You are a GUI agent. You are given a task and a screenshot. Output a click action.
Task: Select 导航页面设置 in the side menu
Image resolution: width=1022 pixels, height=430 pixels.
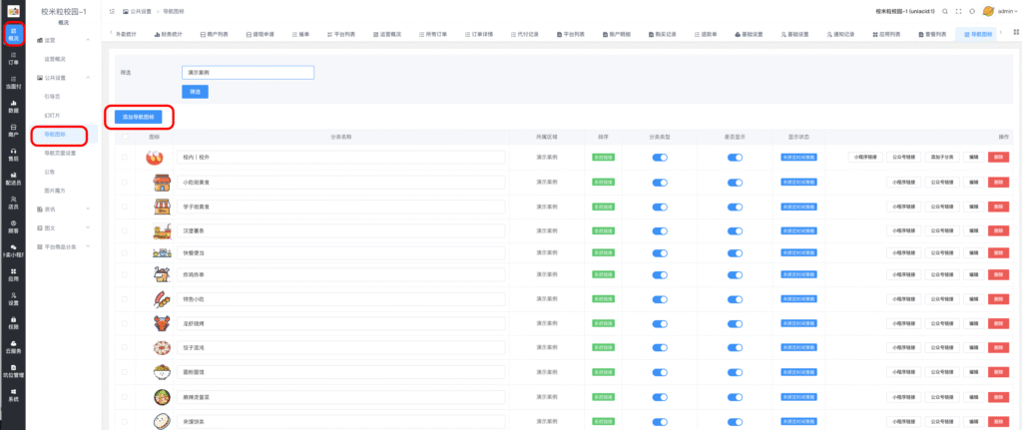(60, 153)
